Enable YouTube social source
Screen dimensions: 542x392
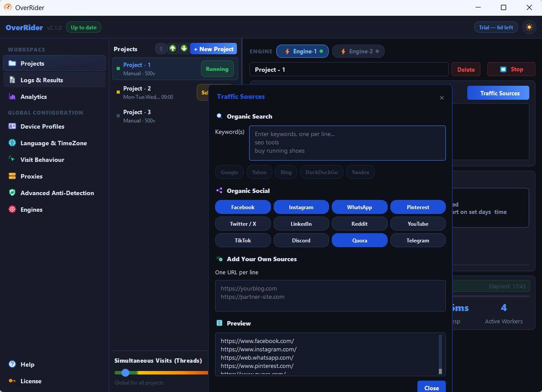click(418, 224)
